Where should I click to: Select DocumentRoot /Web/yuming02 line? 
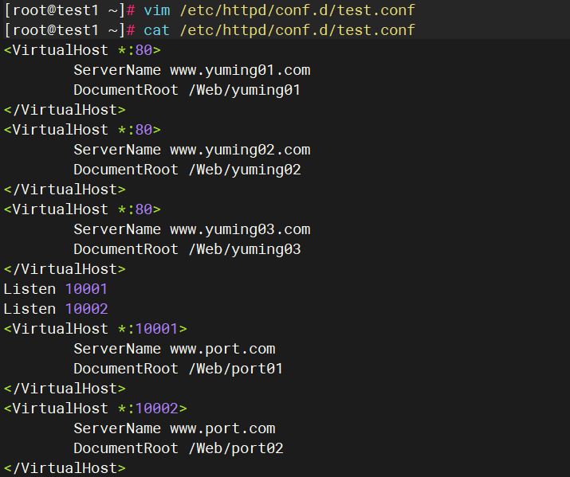click(x=187, y=170)
